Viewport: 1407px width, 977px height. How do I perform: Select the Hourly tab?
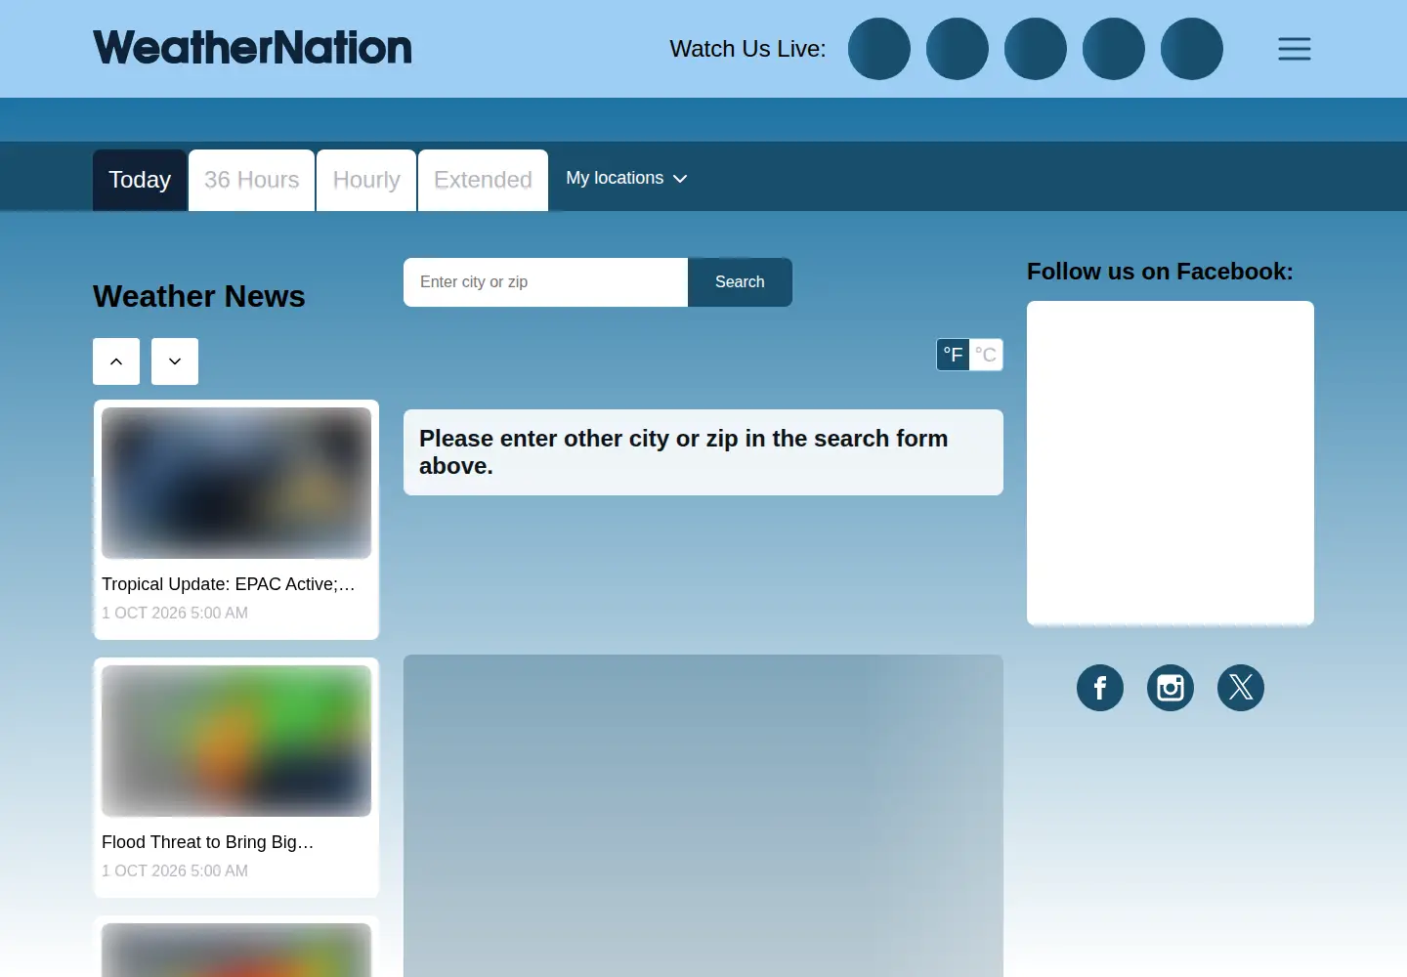pos(366,180)
